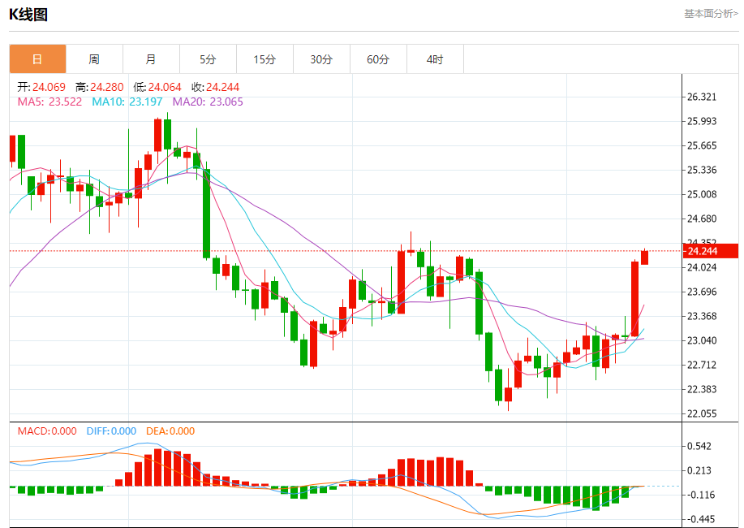Click the 25.665 price axis label
The height and width of the screenshot is (528, 744).
[702, 145]
